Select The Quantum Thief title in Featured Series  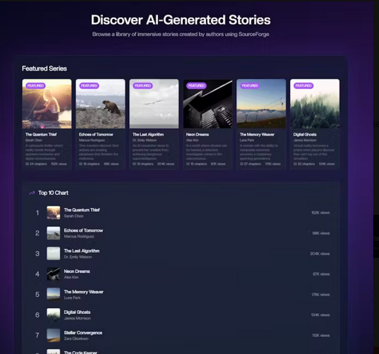pyautogui.click(x=41, y=135)
